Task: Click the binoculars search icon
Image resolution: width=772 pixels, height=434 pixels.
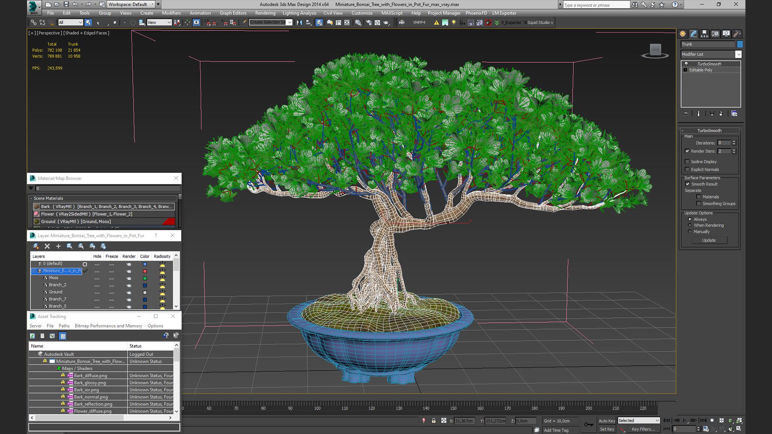Action: click(x=634, y=4)
